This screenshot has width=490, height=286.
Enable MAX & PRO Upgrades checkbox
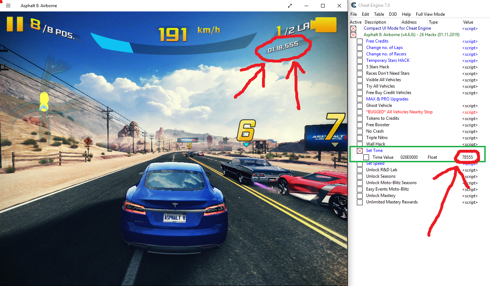click(x=360, y=99)
